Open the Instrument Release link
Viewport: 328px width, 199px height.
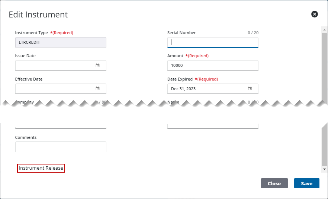[x=41, y=168]
